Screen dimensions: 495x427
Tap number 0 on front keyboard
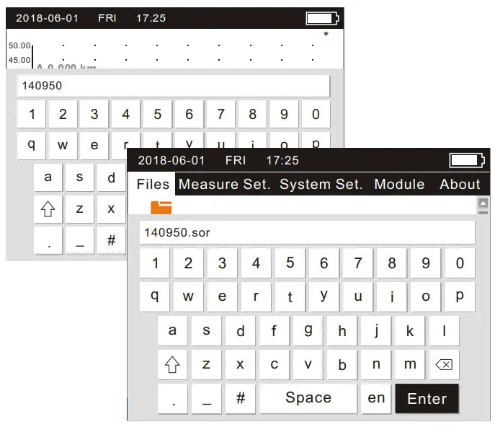tap(460, 263)
